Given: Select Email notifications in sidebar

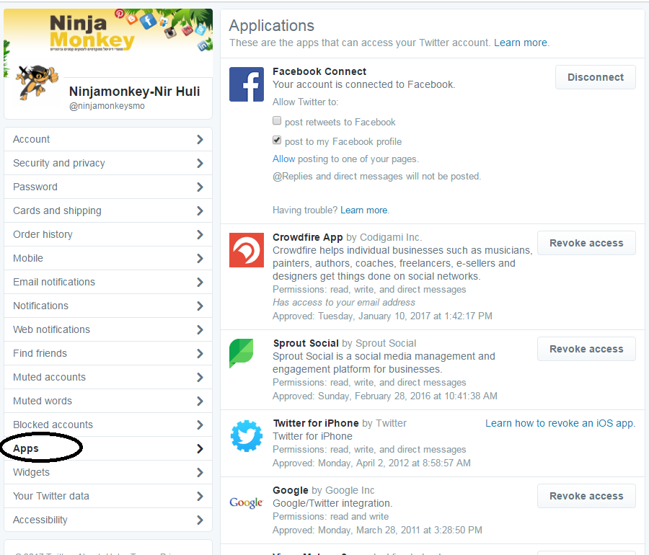Looking at the screenshot, I should click(54, 282).
